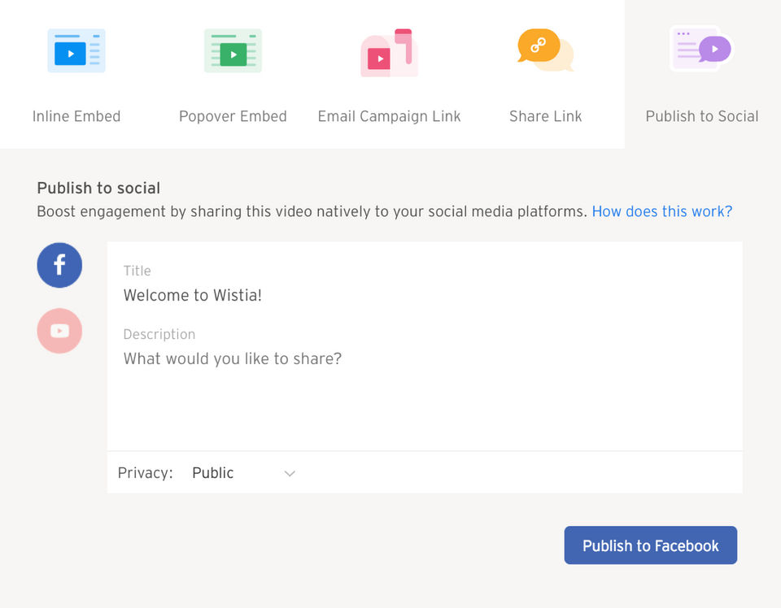Image resolution: width=781 pixels, height=608 pixels.
Task: Switch to the Inline Embed tab label
Action: click(x=76, y=116)
